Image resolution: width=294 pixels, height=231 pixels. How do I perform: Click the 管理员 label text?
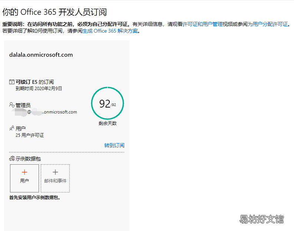click(x=23, y=105)
